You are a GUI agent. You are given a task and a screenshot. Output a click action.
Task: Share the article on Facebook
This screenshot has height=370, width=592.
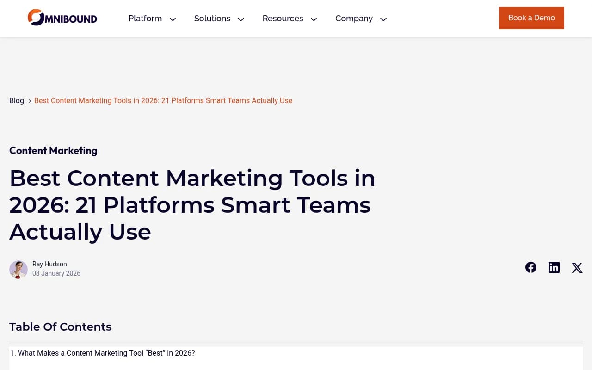tap(530, 267)
